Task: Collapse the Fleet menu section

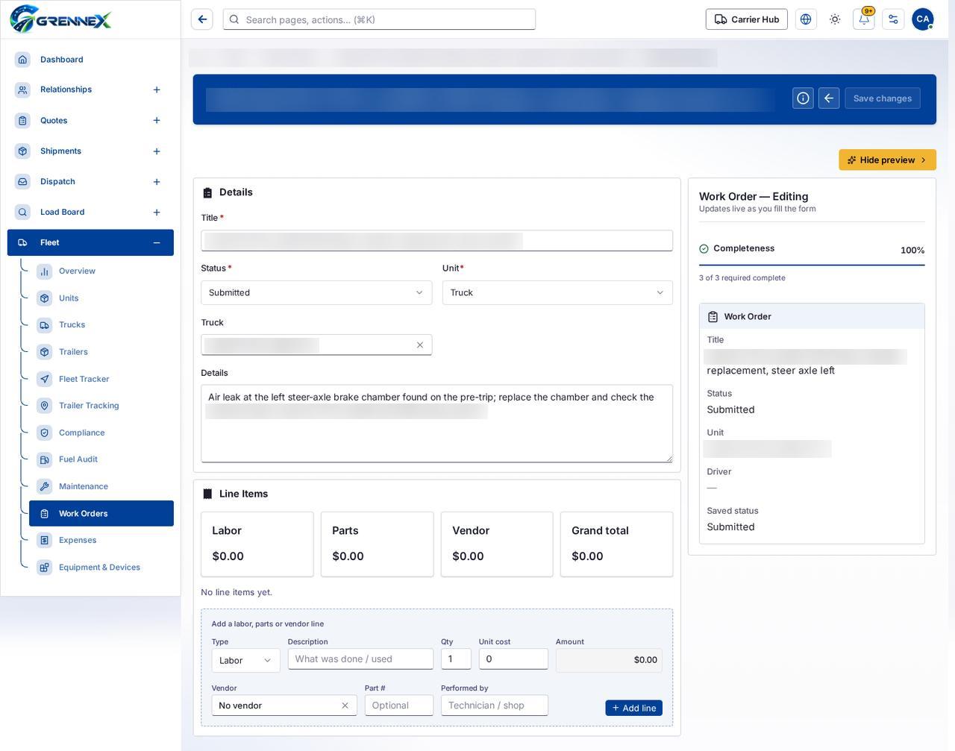Action: pos(157,242)
